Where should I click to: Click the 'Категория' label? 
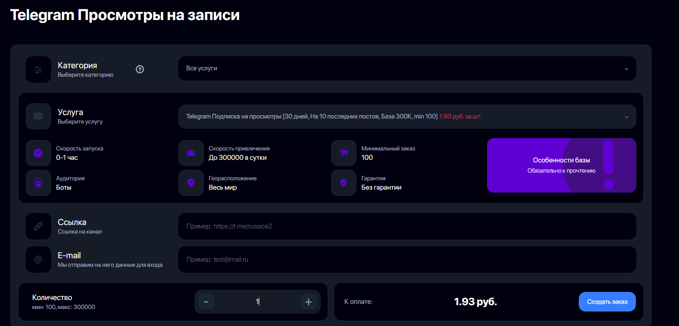77,65
